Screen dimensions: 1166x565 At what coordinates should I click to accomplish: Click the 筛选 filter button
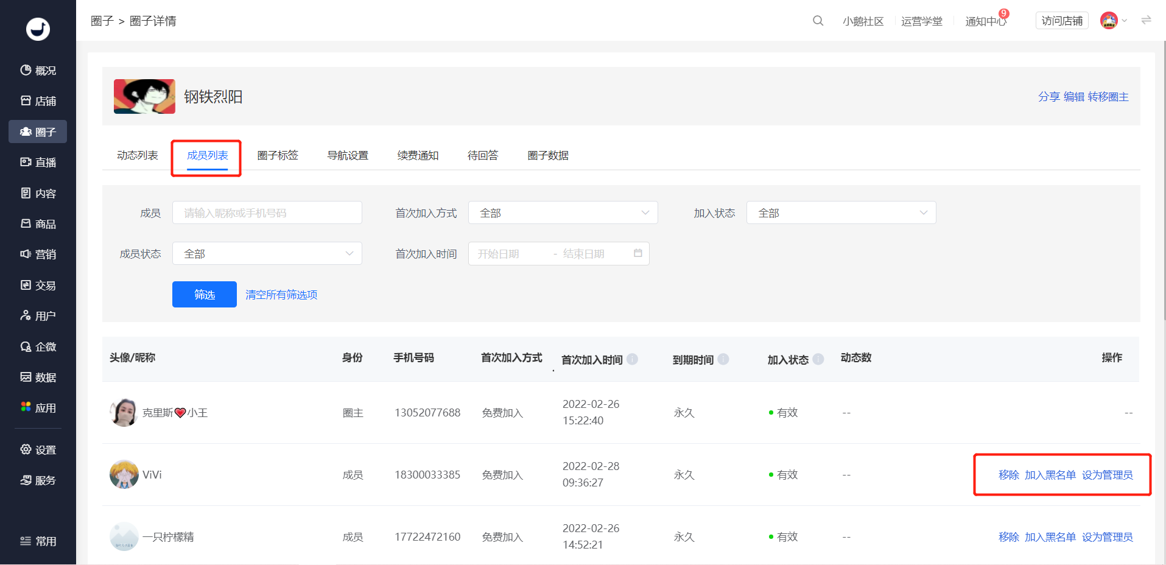click(205, 295)
